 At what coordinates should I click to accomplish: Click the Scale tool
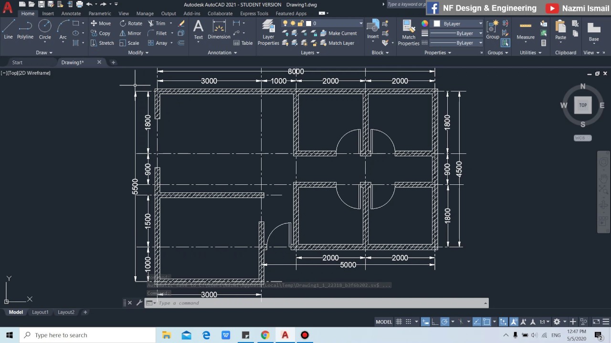click(x=129, y=43)
